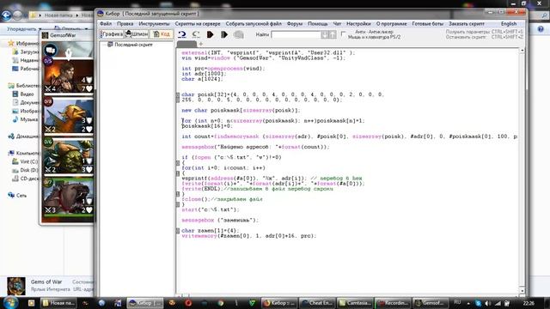Select the wolf beast troop card
The height and width of the screenshot is (309, 550).
tap(68, 196)
